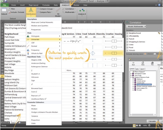Expand the Histogram submenu

tap(60, 36)
